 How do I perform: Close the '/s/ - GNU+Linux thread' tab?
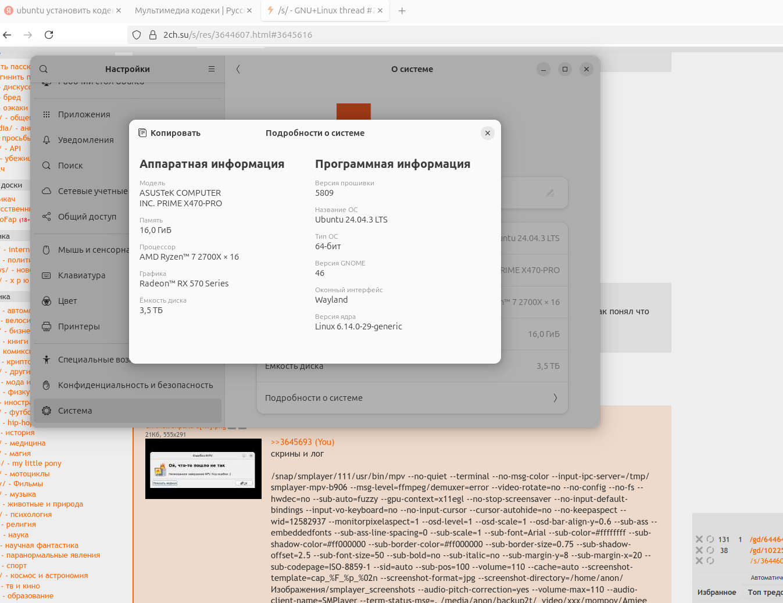click(380, 10)
